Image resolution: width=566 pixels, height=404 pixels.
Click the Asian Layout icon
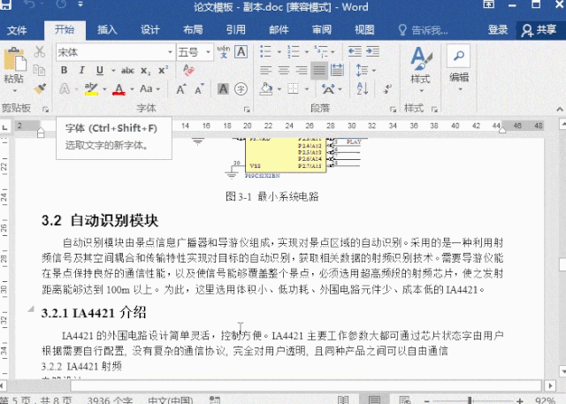coord(328,88)
